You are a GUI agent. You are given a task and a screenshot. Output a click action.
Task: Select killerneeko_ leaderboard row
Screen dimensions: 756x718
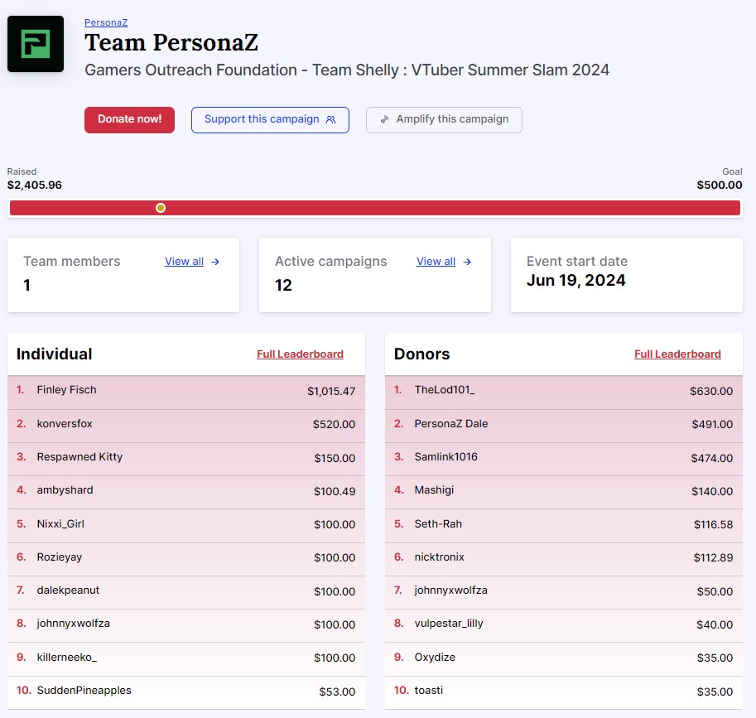[186, 659]
